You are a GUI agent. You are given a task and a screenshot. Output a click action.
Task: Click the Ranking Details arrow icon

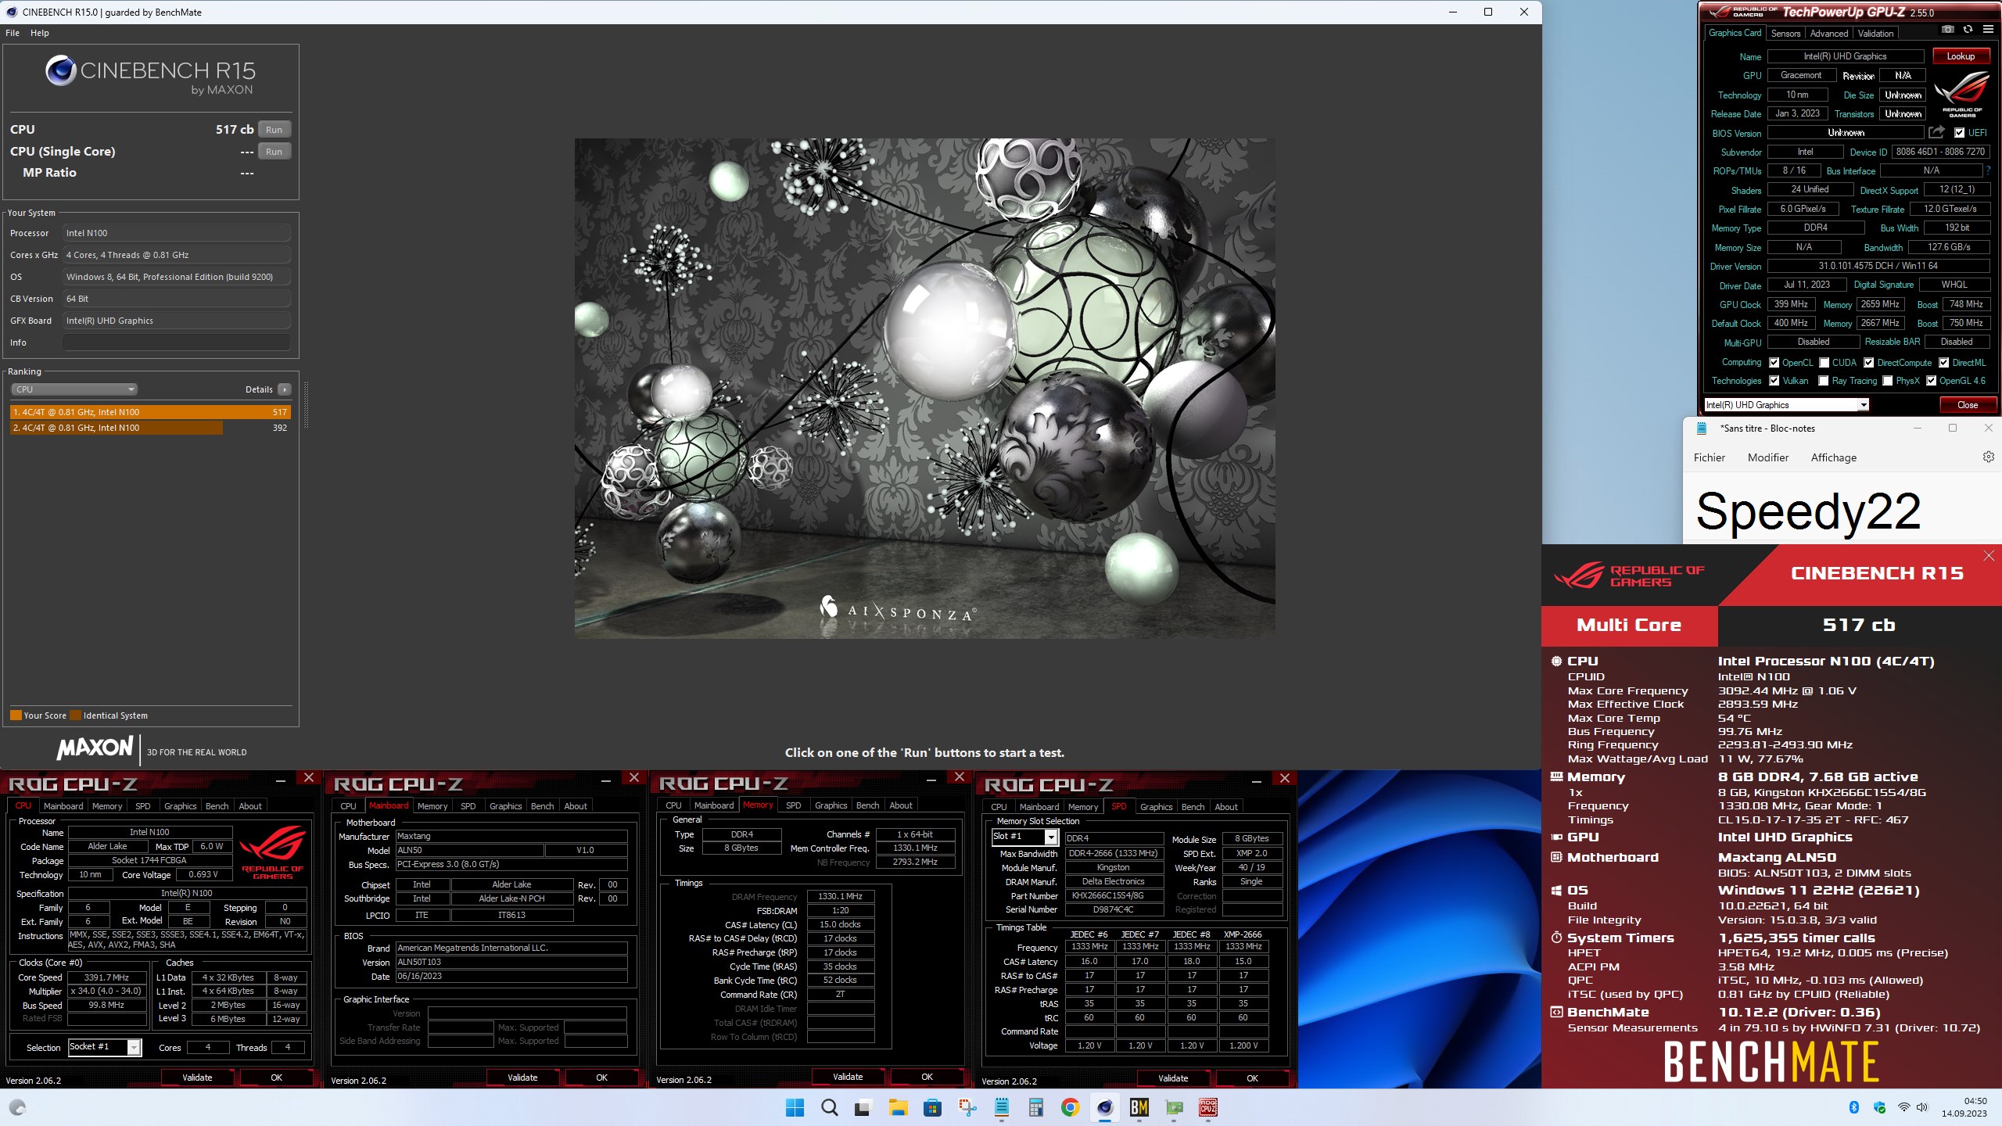[x=284, y=389]
